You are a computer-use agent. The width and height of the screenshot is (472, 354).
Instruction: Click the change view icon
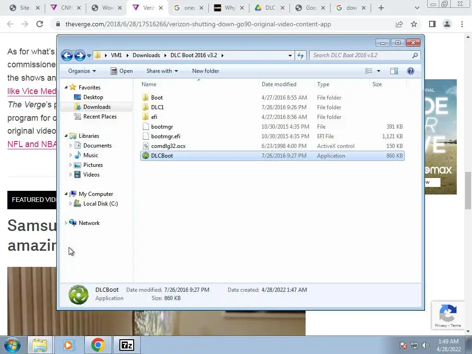(x=368, y=71)
